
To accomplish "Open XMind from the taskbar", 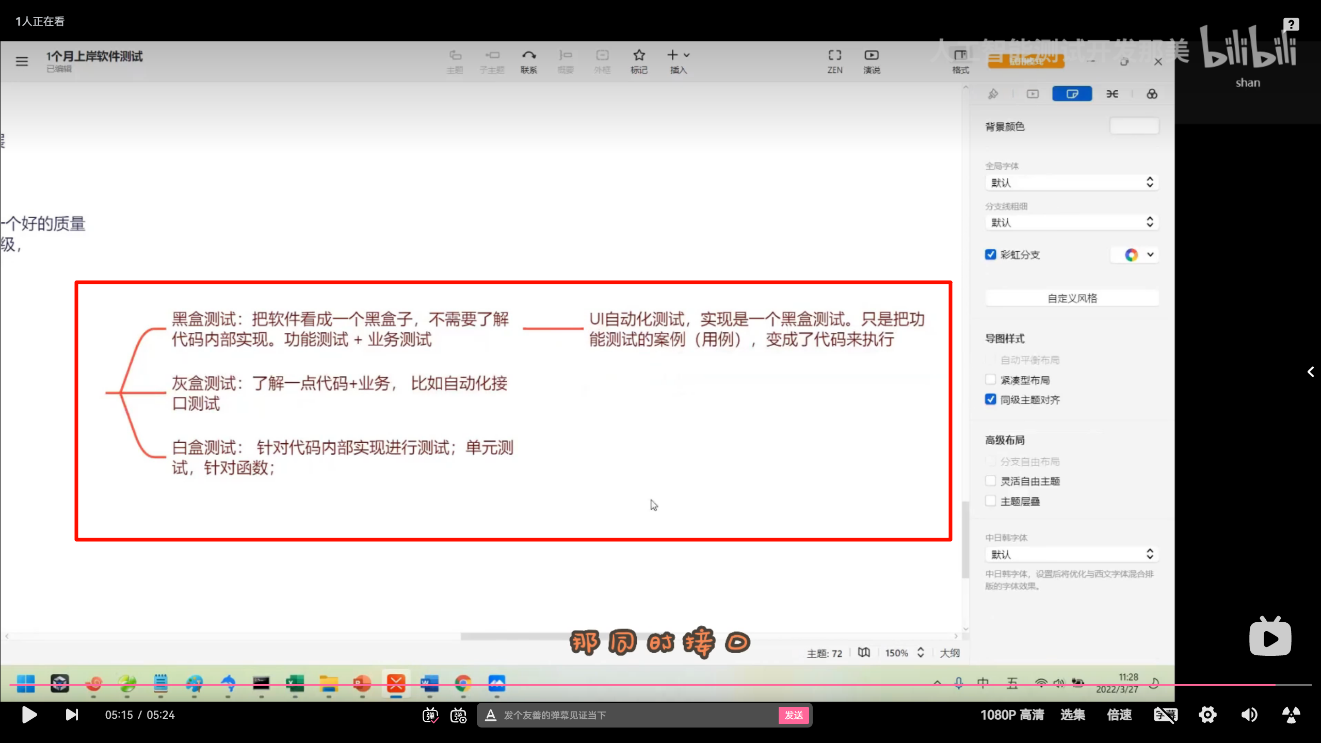I will tap(396, 684).
